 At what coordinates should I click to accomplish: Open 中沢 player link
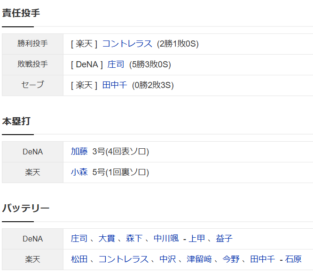(168, 259)
